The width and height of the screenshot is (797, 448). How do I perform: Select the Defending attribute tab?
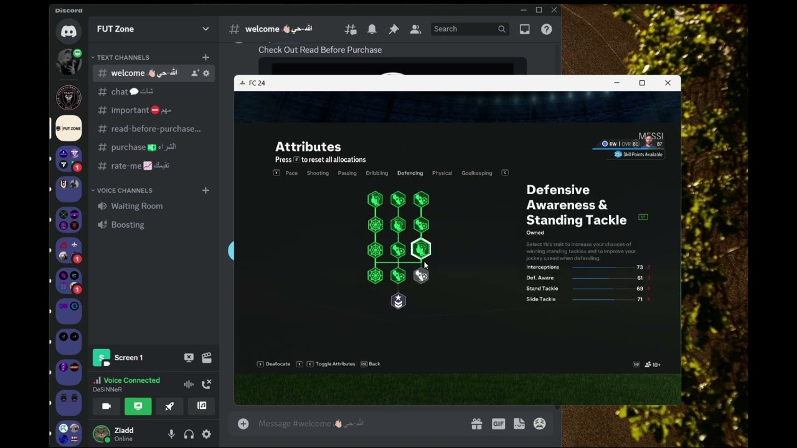(x=410, y=173)
